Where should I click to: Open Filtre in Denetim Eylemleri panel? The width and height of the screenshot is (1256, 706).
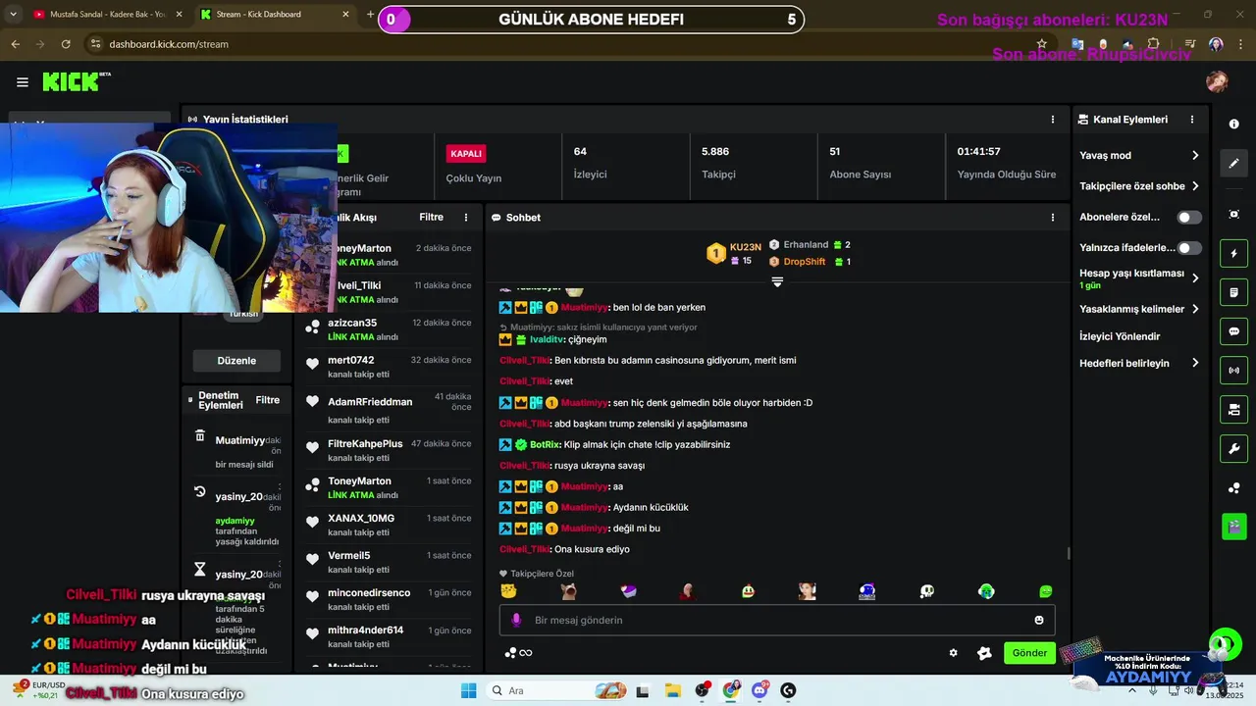[267, 400]
